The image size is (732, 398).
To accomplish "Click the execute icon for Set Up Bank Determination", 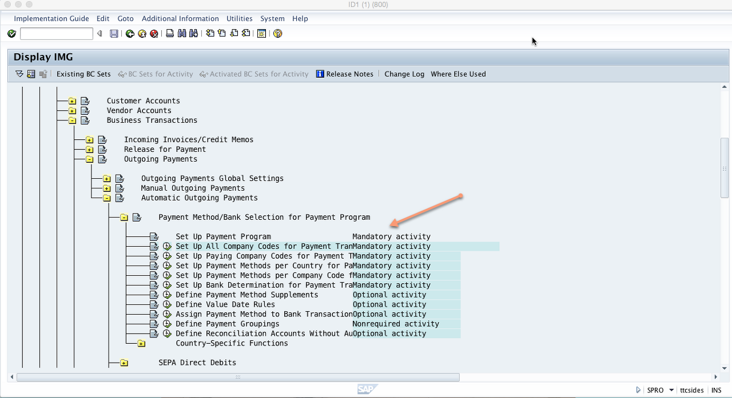I will [x=167, y=285].
